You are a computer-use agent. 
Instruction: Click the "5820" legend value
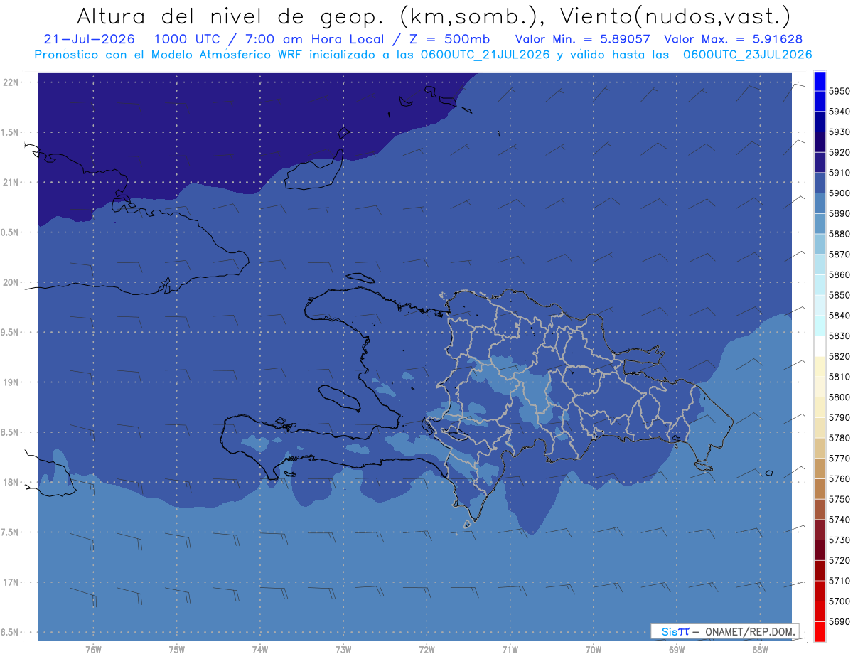[x=839, y=356]
